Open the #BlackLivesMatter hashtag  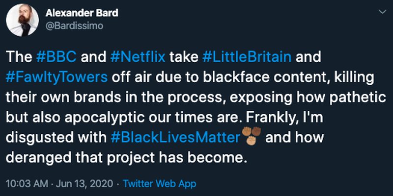point(175,138)
